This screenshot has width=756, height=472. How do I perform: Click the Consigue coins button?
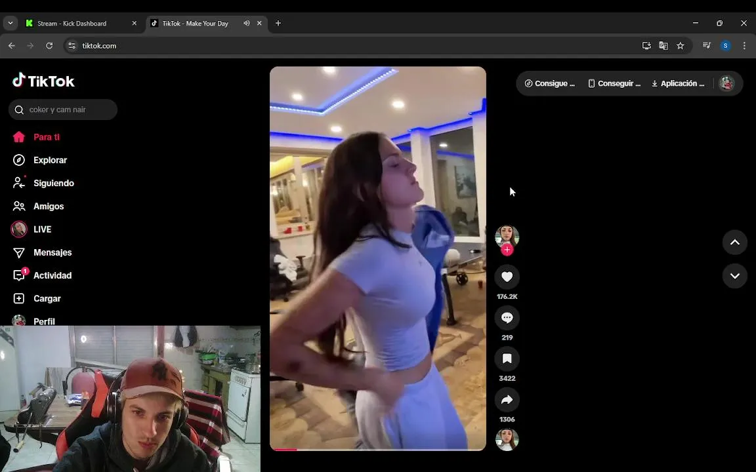(550, 83)
